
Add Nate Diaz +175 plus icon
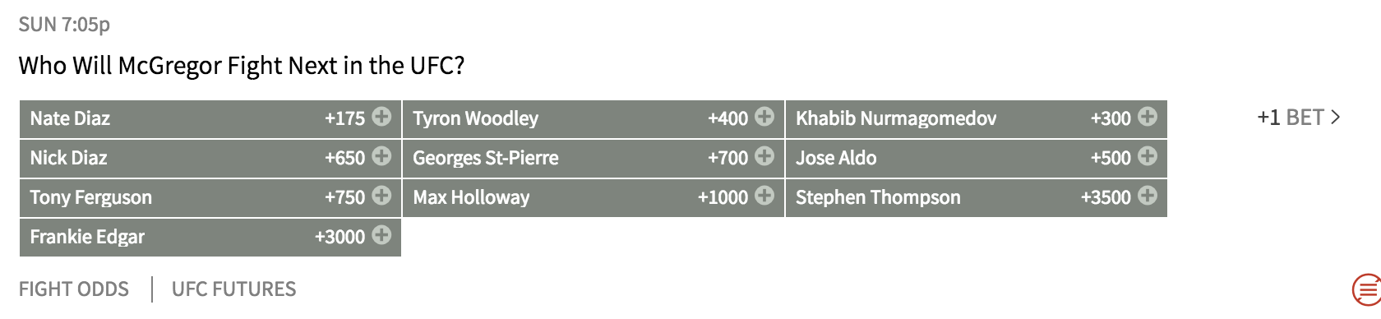point(381,117)
